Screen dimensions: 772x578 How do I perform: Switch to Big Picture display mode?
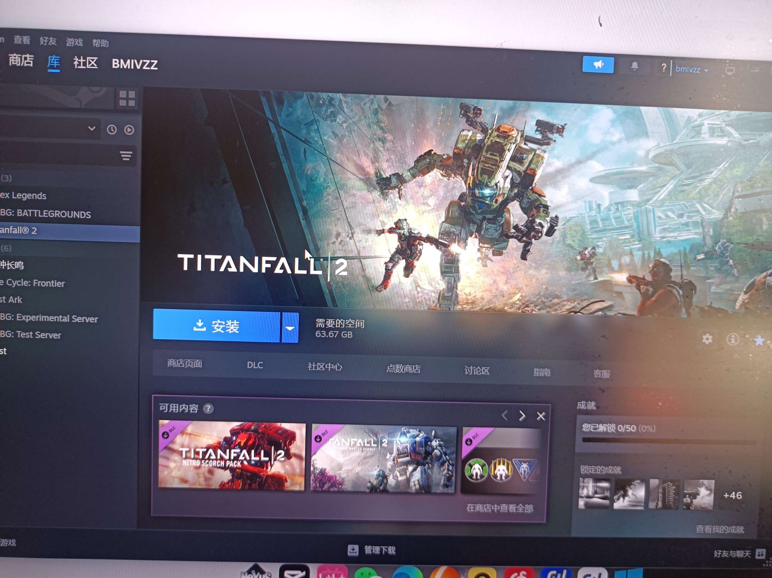[x=730, y=71]
